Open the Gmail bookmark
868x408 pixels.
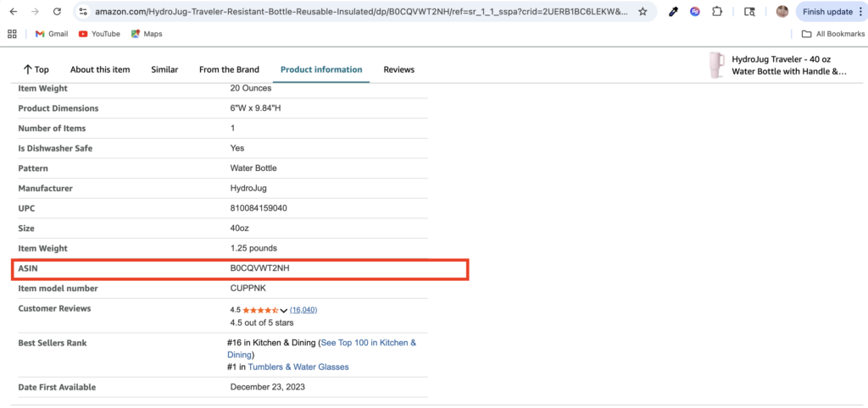pos(51,34)
